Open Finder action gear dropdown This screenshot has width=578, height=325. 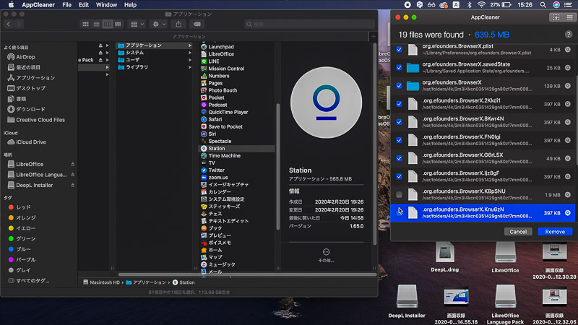pos(159,24)
